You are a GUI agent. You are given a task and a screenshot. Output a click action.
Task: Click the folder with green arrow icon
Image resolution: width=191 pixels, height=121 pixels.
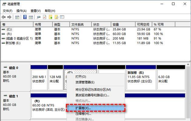(x=51, y=17)
